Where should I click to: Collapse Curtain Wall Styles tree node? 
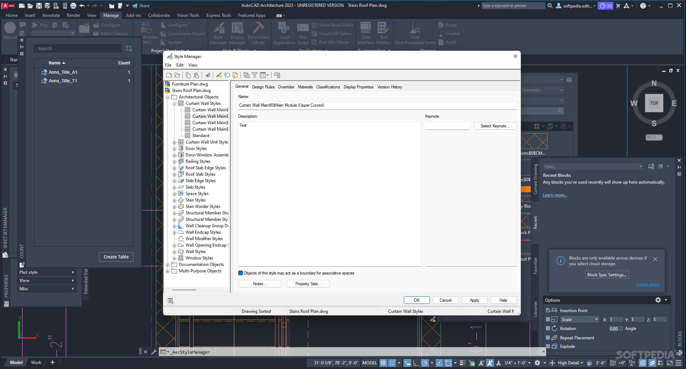(174, 103)
